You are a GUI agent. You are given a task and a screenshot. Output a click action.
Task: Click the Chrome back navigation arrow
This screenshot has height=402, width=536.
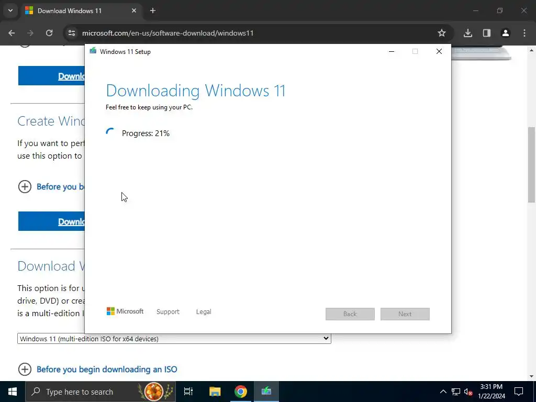[12, 33]
